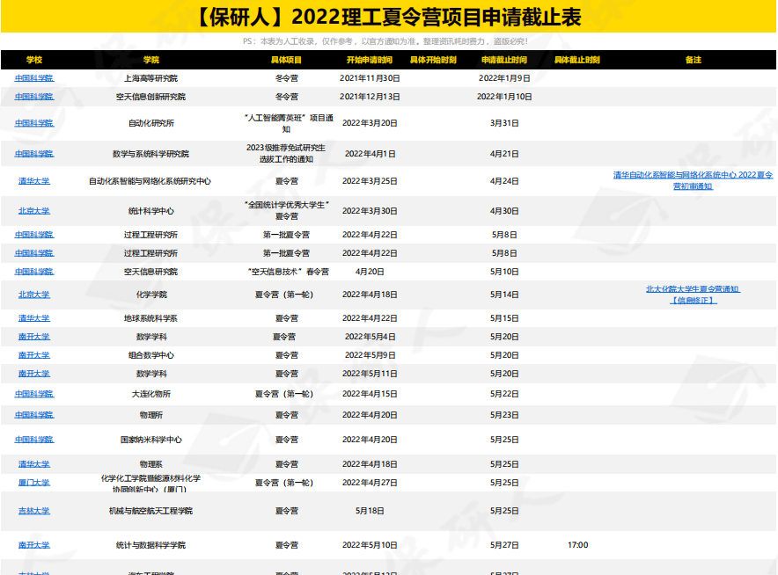Select the 2023级推荐免试研究生选拔工作的通知 cell
Image resolution: width=778 pixels, height=575 pixels.
click(286, 153)
